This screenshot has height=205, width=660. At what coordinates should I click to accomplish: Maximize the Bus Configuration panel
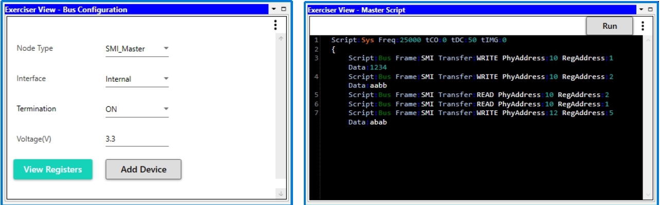coord(283,9)
